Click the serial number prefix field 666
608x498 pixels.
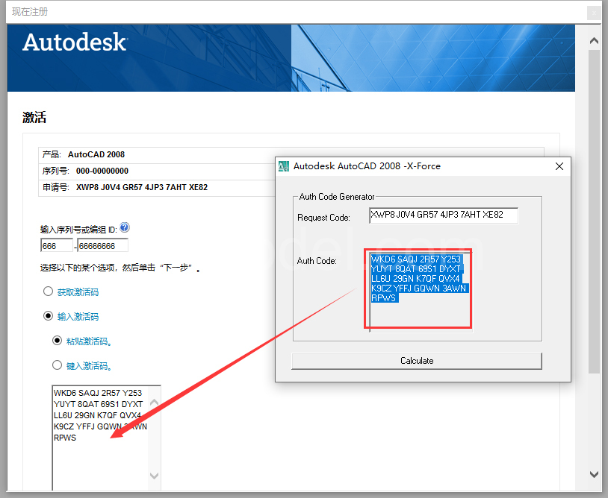click(57, 246)
